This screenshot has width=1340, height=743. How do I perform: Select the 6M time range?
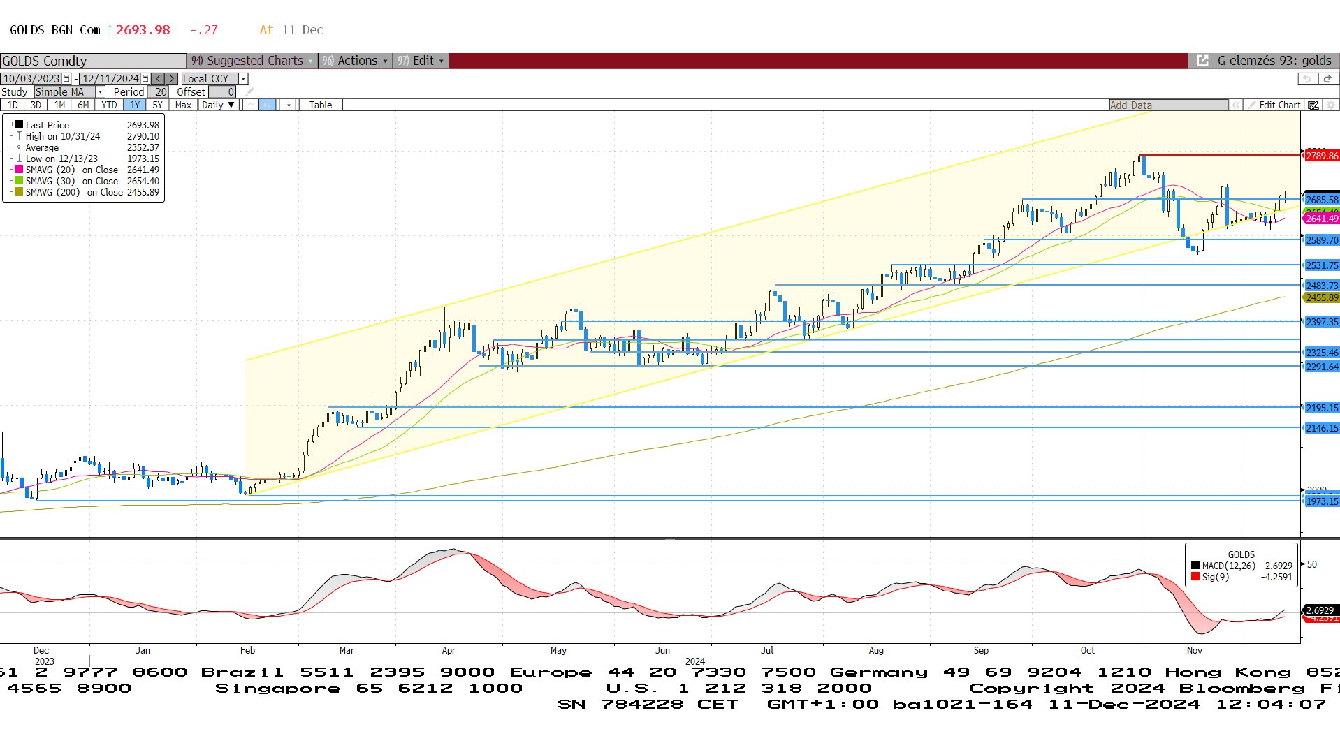tap(83, 105)
